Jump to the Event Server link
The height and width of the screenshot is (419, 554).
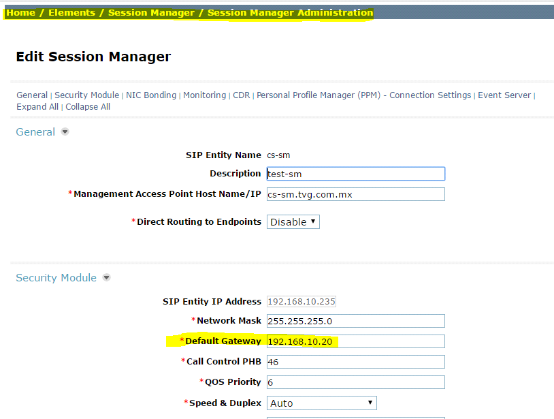[504, 95]
